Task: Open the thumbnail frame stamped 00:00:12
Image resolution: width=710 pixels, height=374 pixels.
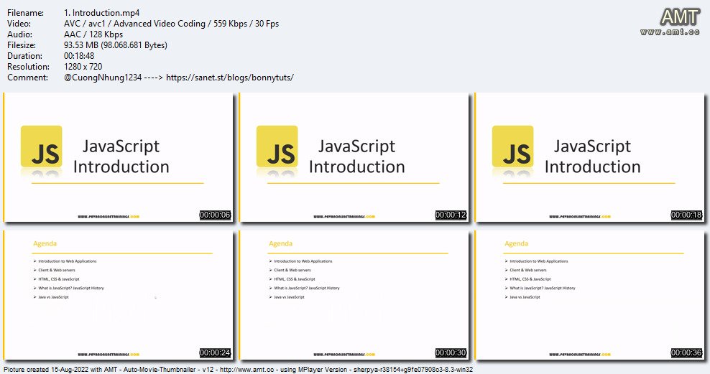Action: tap(354, 157)
